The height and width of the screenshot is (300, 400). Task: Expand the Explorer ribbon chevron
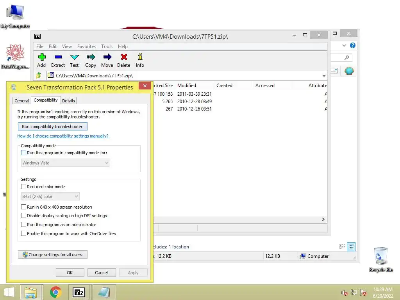pyautogui.click(x=344, y=45)
